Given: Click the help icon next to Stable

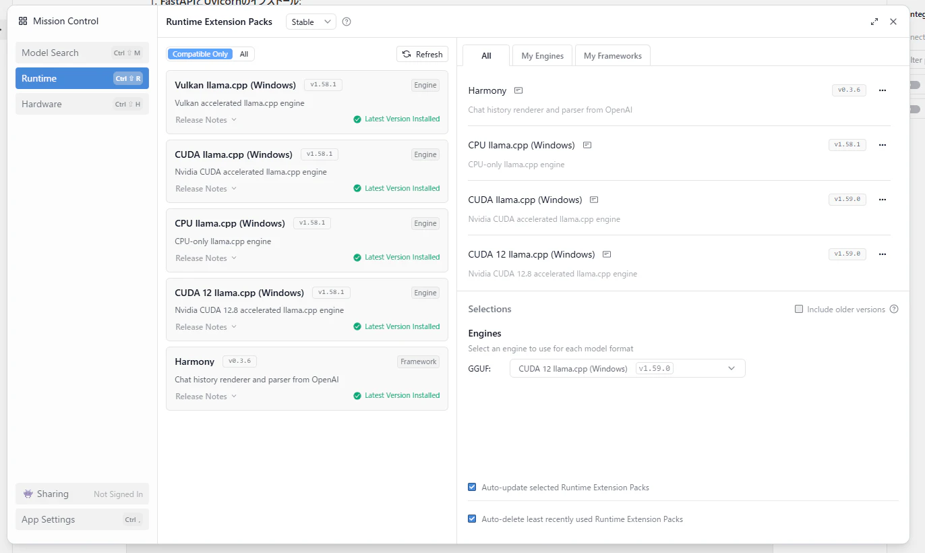Looking at the screenshot, I should tap(347, 22).
